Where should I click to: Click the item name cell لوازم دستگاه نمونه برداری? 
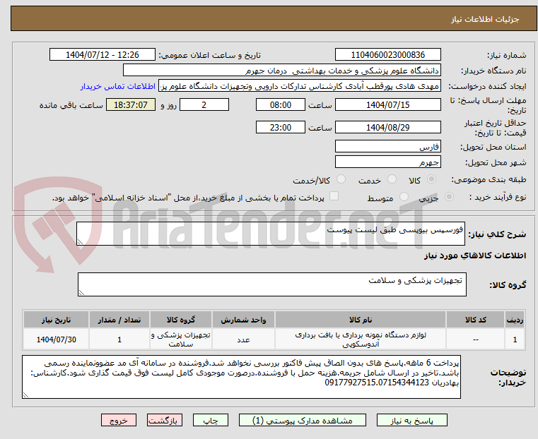(x=361, y=339)
